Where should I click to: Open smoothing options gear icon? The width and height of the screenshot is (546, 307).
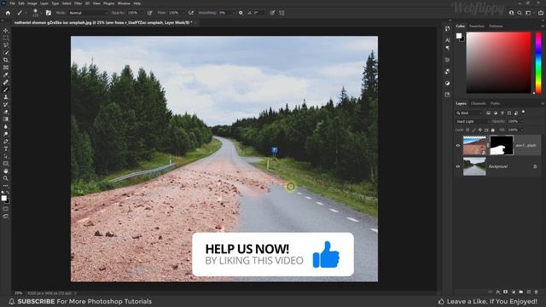click(241, 13)
